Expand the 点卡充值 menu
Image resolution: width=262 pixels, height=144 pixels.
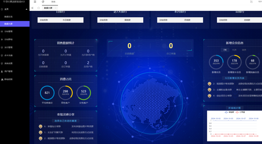(x=8, y=55)
